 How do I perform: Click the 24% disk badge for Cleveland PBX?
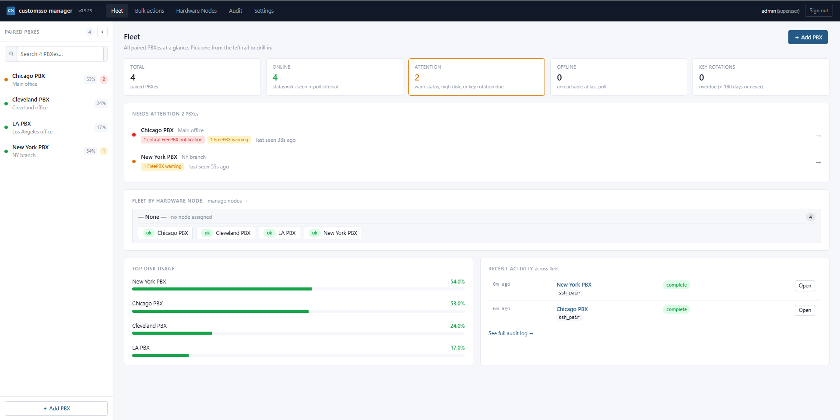pos(101,103)
